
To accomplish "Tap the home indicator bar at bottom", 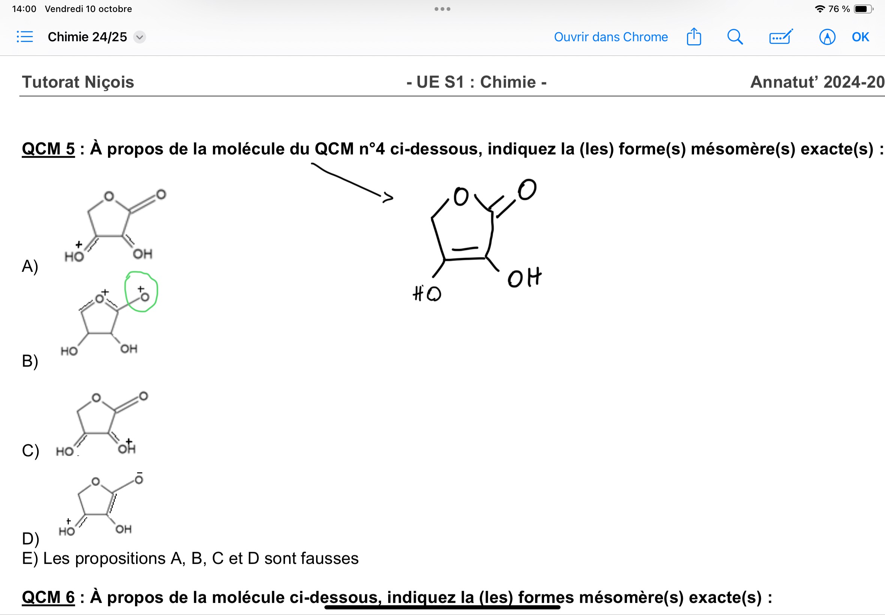I will [x=442, y=607].
